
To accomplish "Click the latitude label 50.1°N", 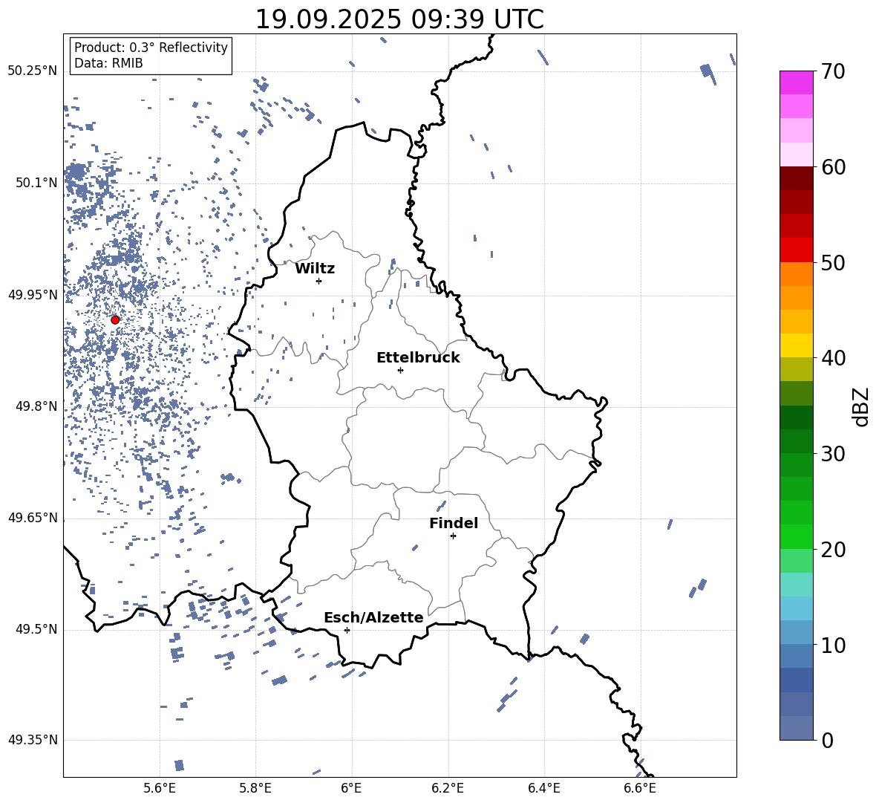I will coord(36,183).
